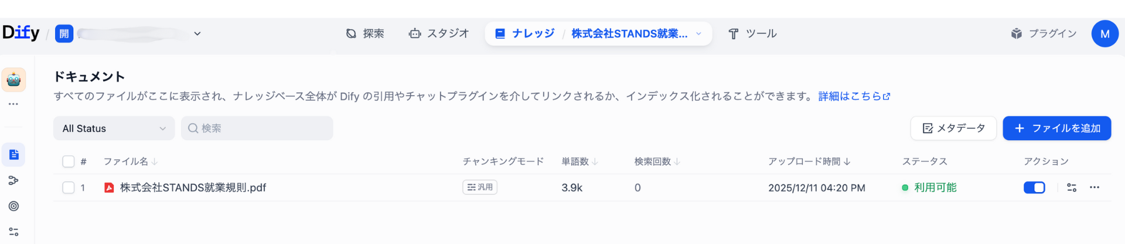Expand the 株式会社STANDS就業 knowledge base dropdown

click(698, 34)
